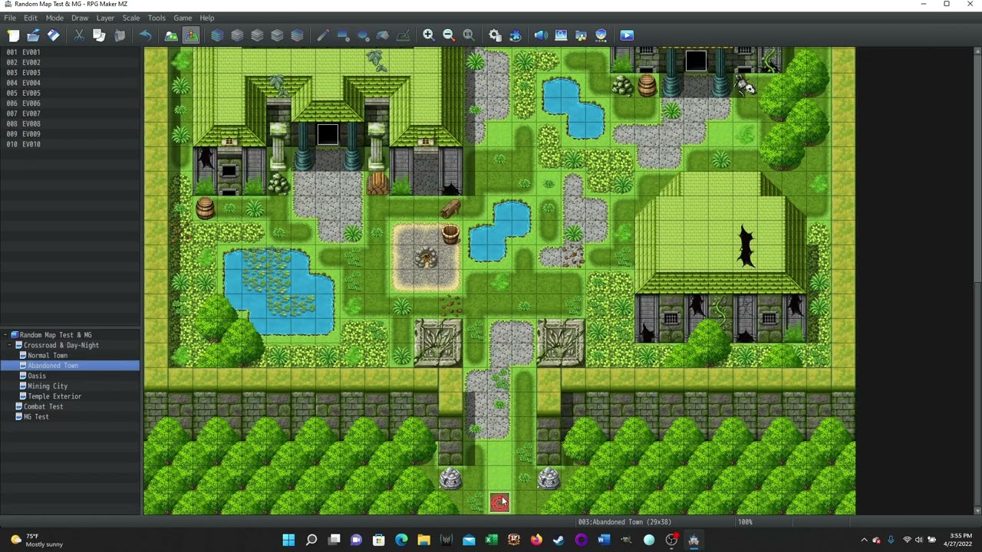Viewport: 982px width, 552px height.
Task: Click the 100% zoom status text
Action: (x=745, y=522)
